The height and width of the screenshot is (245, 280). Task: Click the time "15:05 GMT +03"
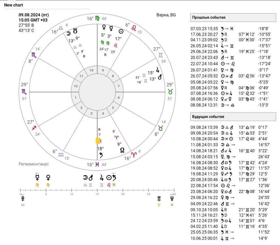click(33, 20)
